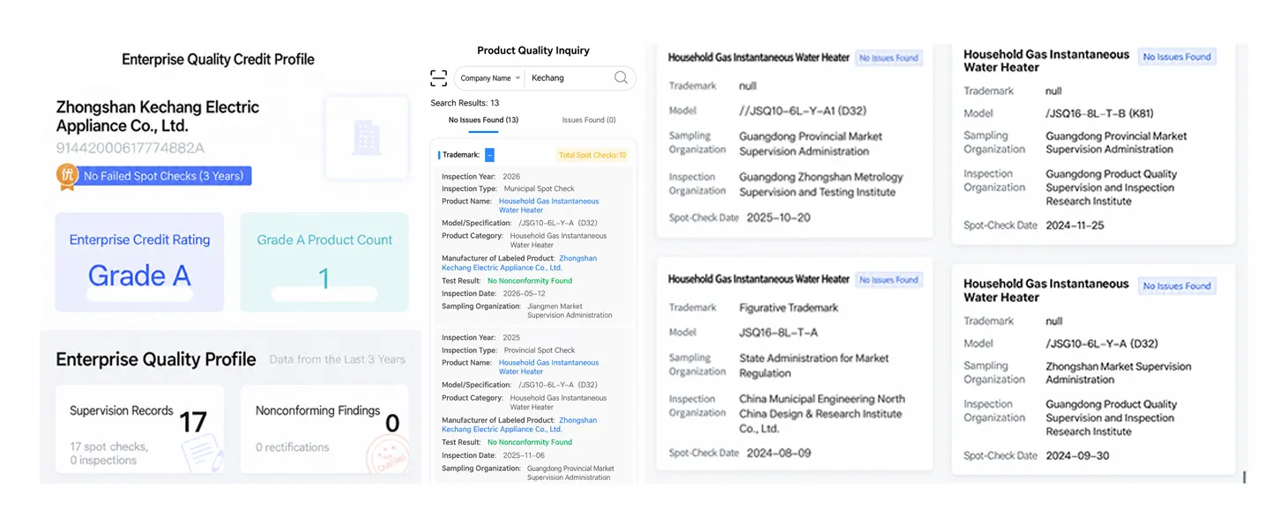Click inspection date 2025-11-06
The height and width of the screenshot is (531, 1288).
[x=524, y=455]
